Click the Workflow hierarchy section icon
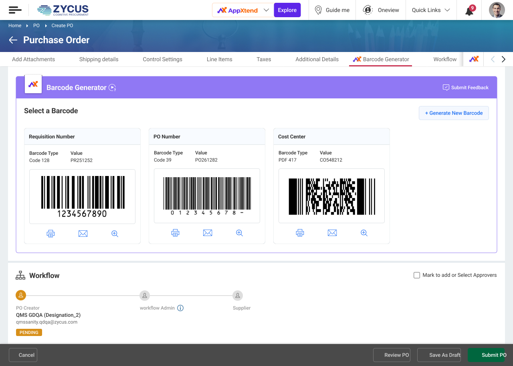513x366 pixels. point(20,276)
